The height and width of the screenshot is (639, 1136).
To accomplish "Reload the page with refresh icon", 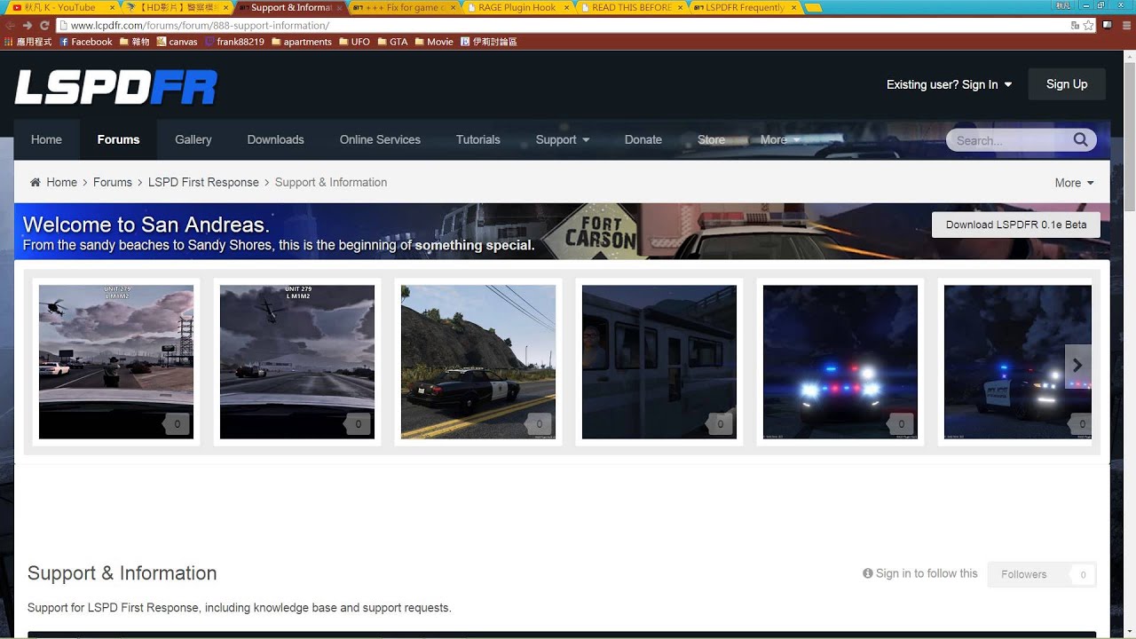I will point(44,26).
